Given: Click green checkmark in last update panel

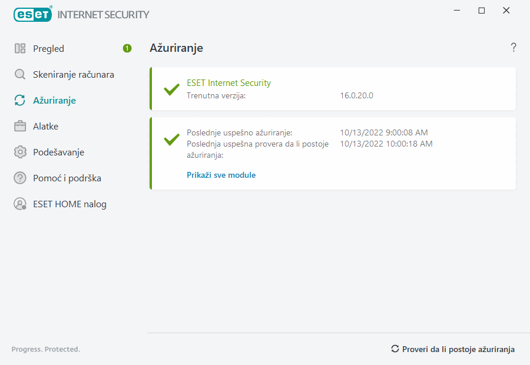Looking at the screenshot, I should [x=171, y=140].
